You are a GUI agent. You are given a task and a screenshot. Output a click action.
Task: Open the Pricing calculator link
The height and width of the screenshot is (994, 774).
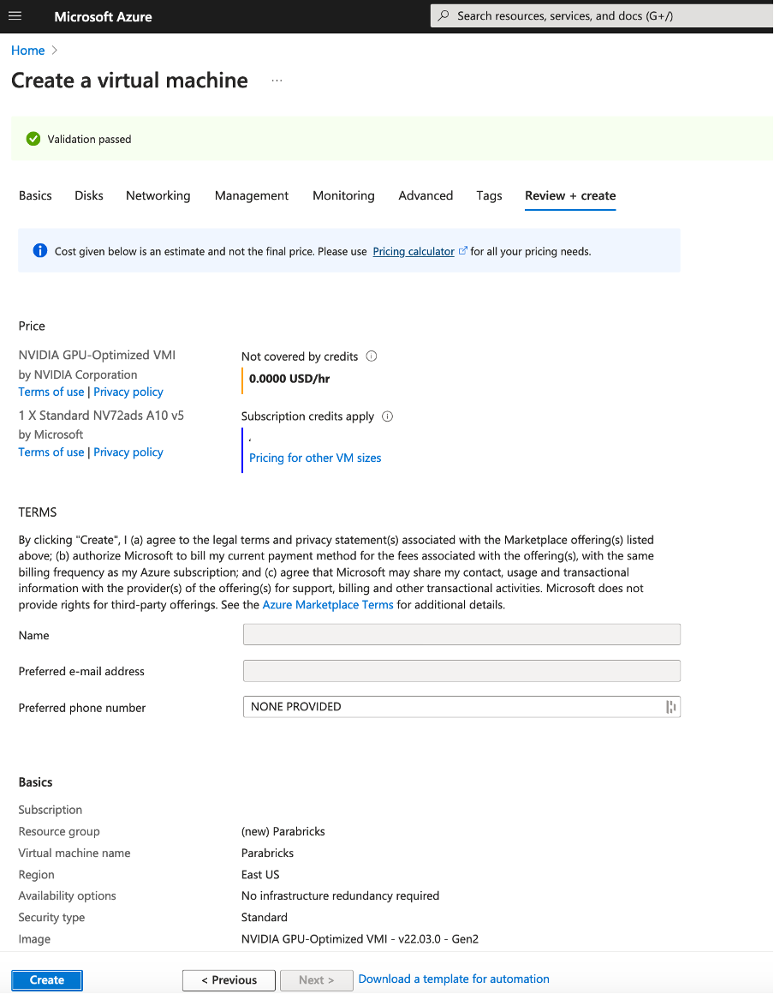click(x=414, y=252)
